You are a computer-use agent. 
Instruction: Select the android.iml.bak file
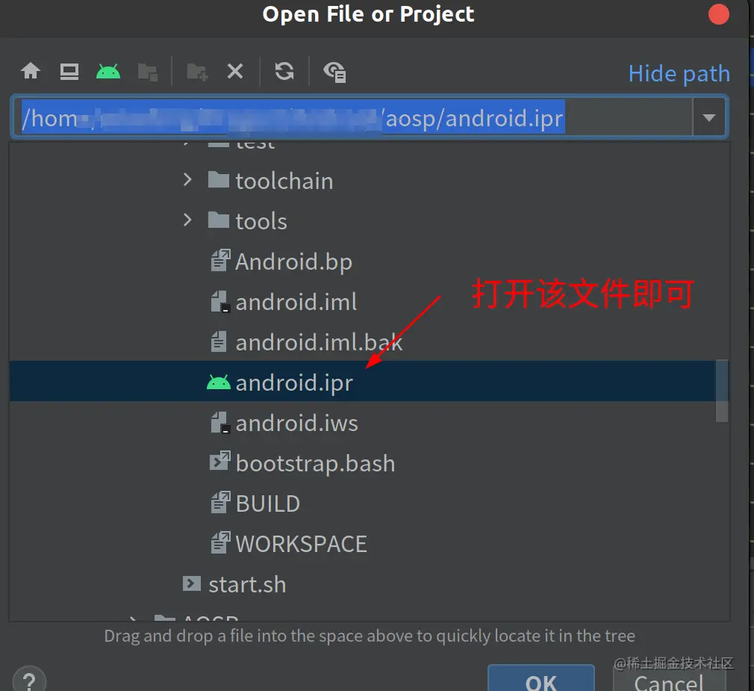(x=320, y=342)
